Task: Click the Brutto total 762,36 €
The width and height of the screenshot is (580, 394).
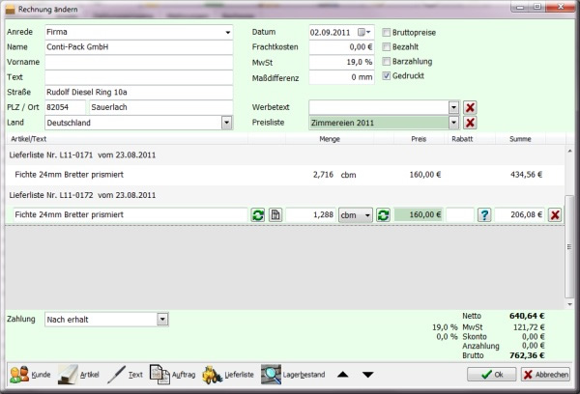Action: (527, 355)
